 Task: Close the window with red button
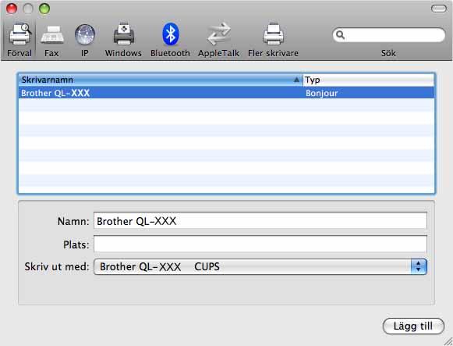coord(12,9)
